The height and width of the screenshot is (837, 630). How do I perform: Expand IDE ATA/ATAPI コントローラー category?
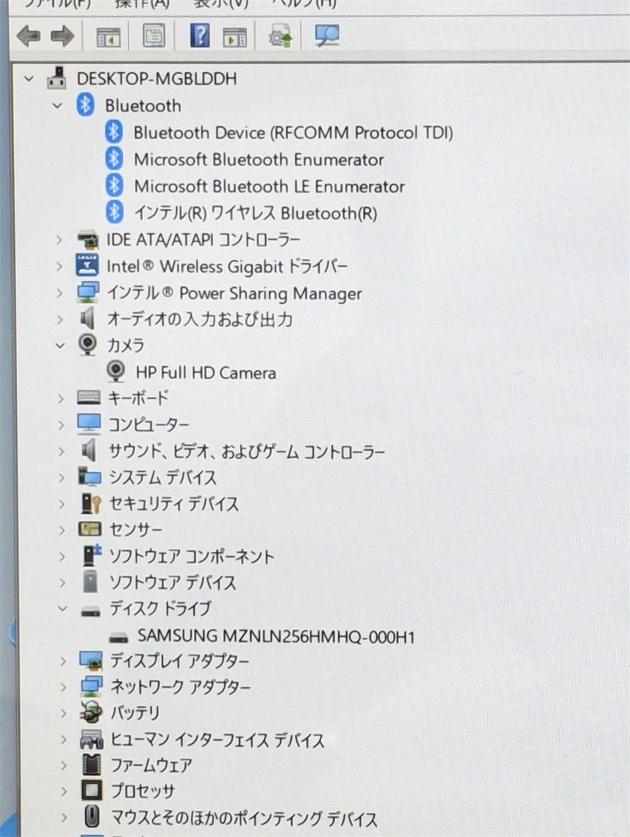(x=59, y=240)
